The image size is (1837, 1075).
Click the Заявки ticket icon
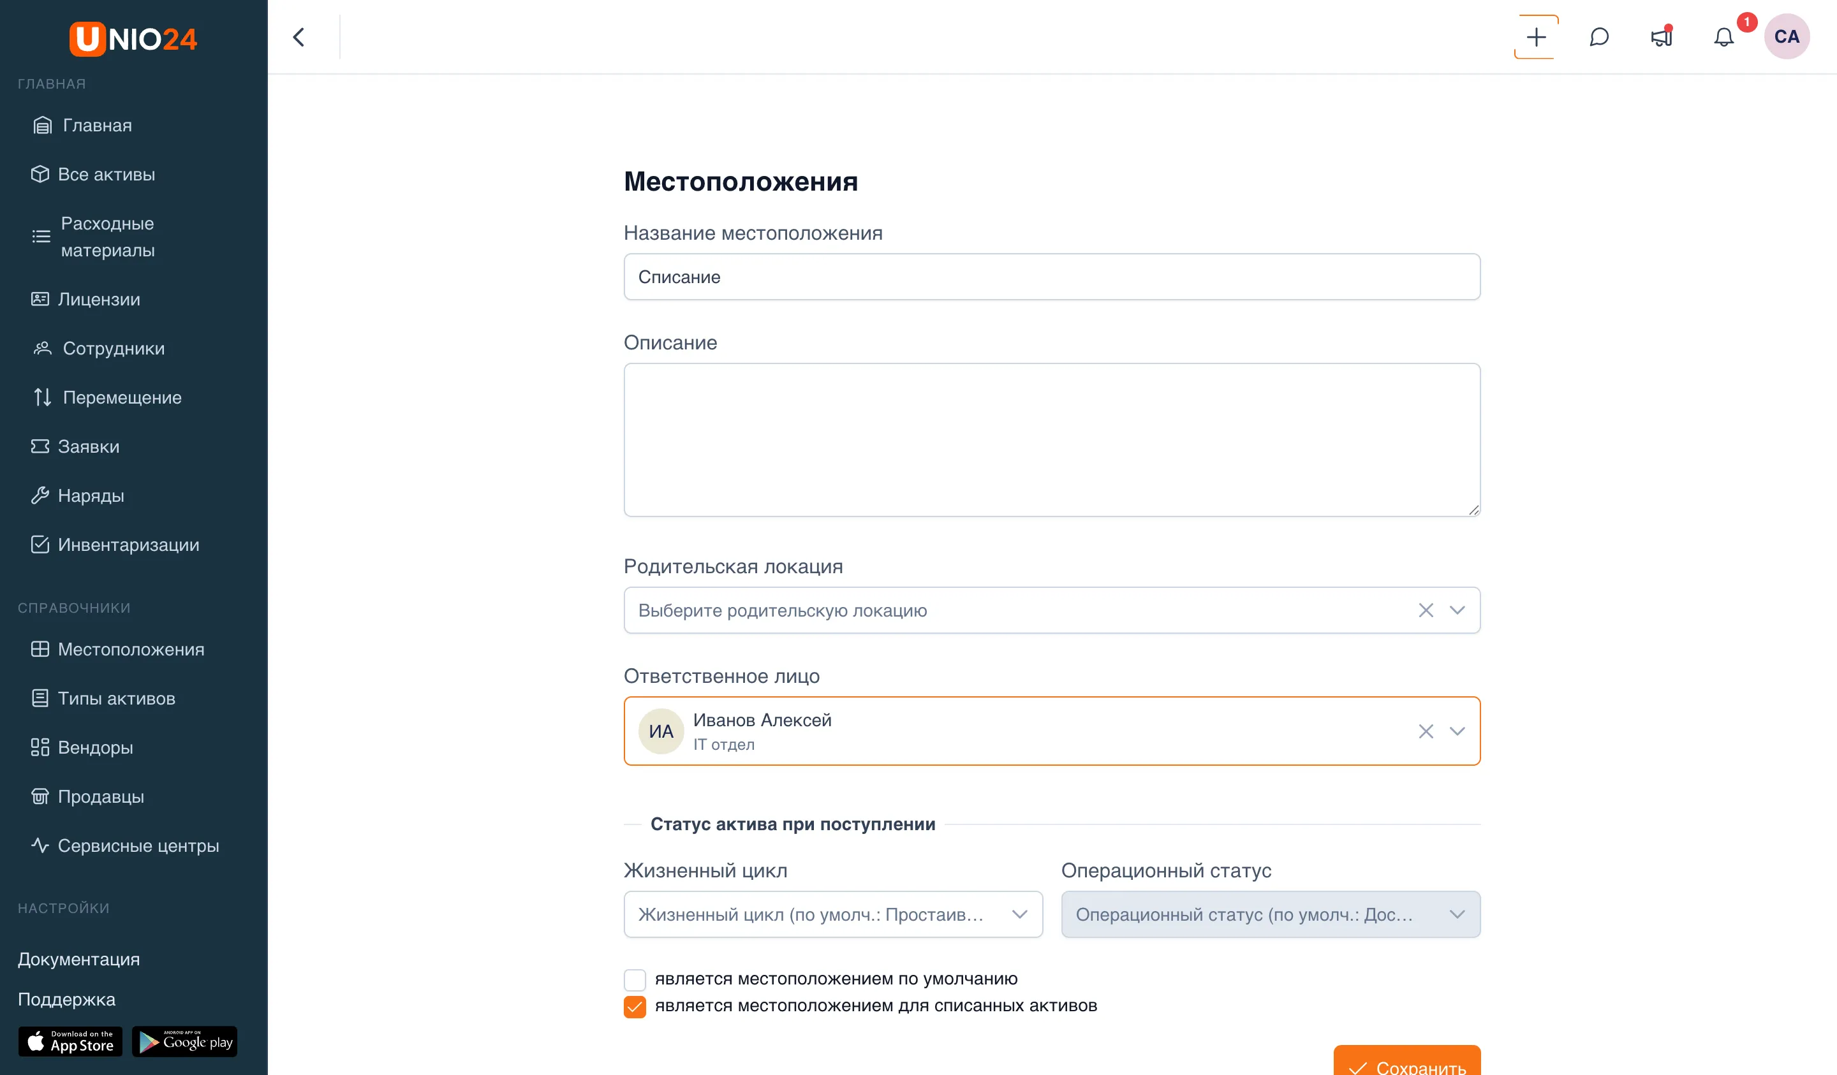(x=40, y=446)
